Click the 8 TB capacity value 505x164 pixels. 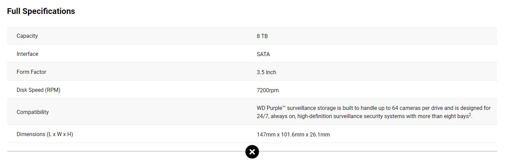[262, 36]
